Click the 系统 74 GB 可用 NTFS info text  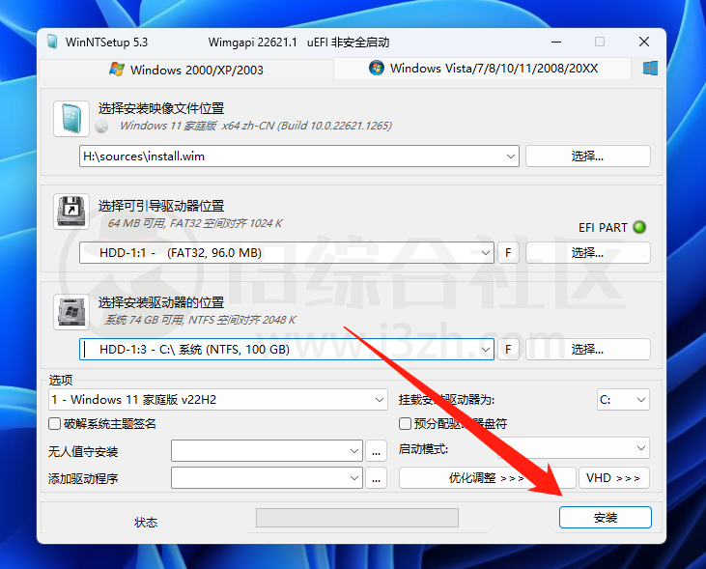(200, 320)
